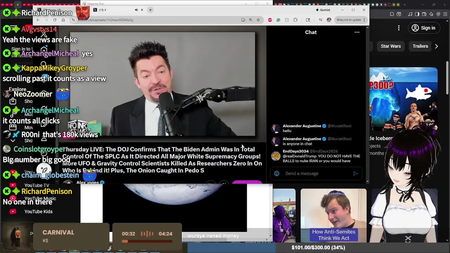The height and width of the screenshot is (253, 450).
Task: Open How Anti-Semites Think We Act video
Action: 333,215
